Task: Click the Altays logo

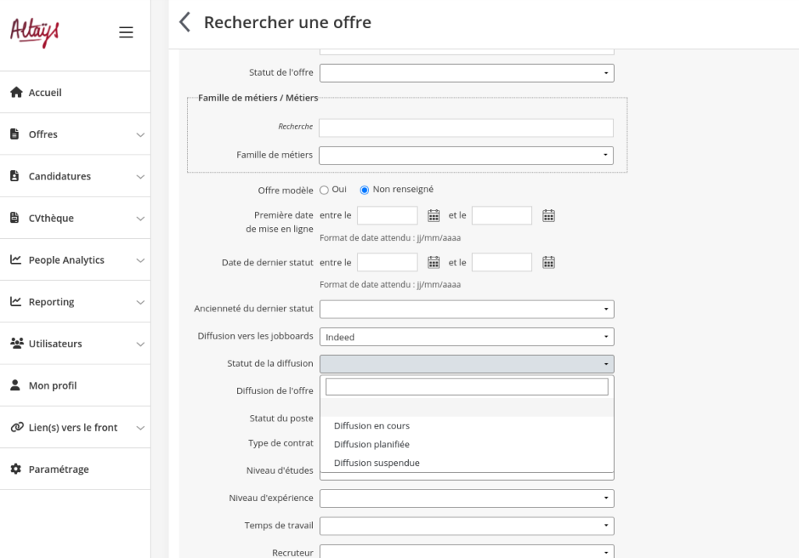Action: pos(34,32)
